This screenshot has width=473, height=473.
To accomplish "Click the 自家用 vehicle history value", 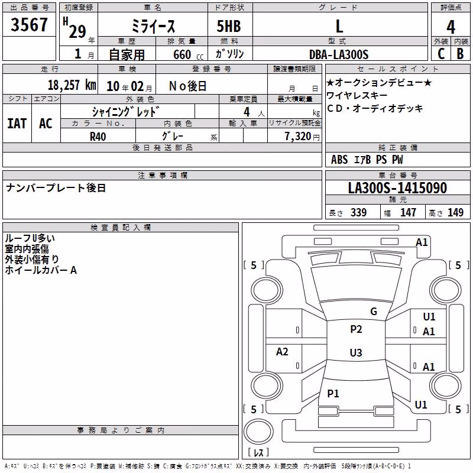I will tap(127, 54).
